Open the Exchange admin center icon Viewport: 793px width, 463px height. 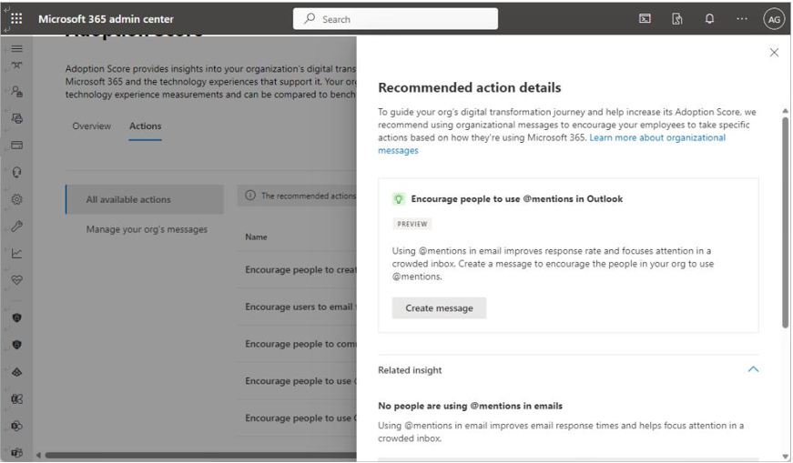click(x=16, y=398)
